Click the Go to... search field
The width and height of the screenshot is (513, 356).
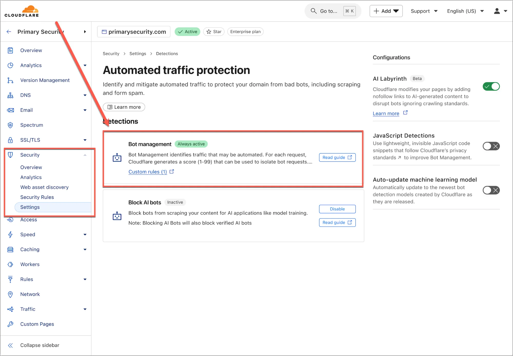click(x=328, y=11)
